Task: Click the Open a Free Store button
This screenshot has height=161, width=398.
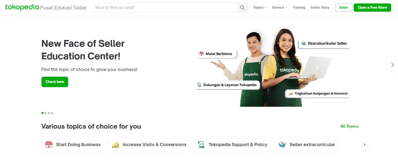Action: pyautogui.click(x=373, y=8)
